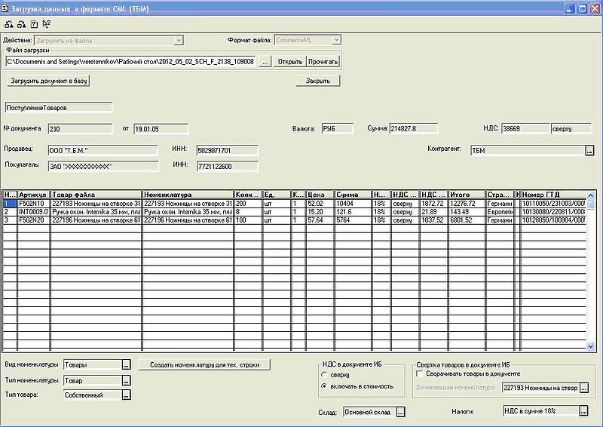This screenshot has width=603, height=427.
Task: Activate the context help pointer icon
Action: pos(47,23)
